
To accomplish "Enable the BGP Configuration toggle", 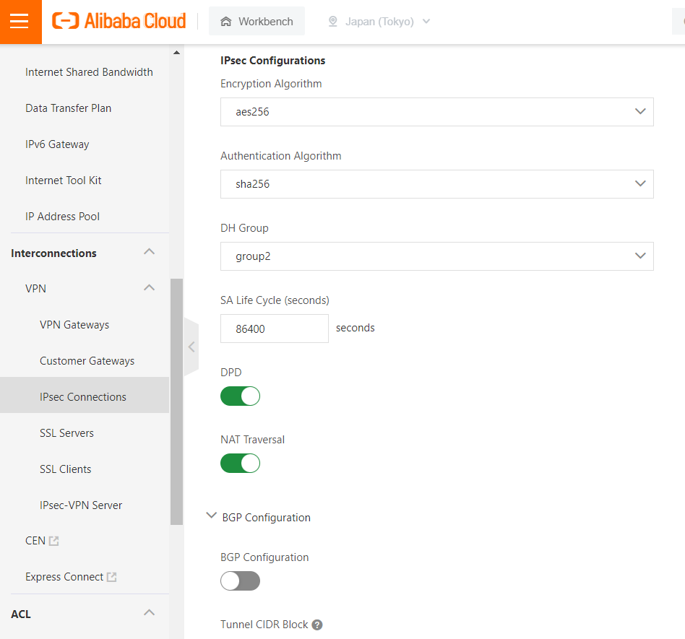I will coord(240,581).
